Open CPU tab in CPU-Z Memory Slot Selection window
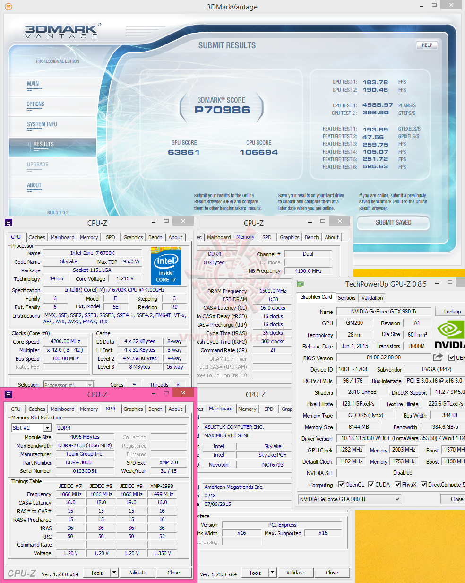The image size is (465, 583). 16,409
